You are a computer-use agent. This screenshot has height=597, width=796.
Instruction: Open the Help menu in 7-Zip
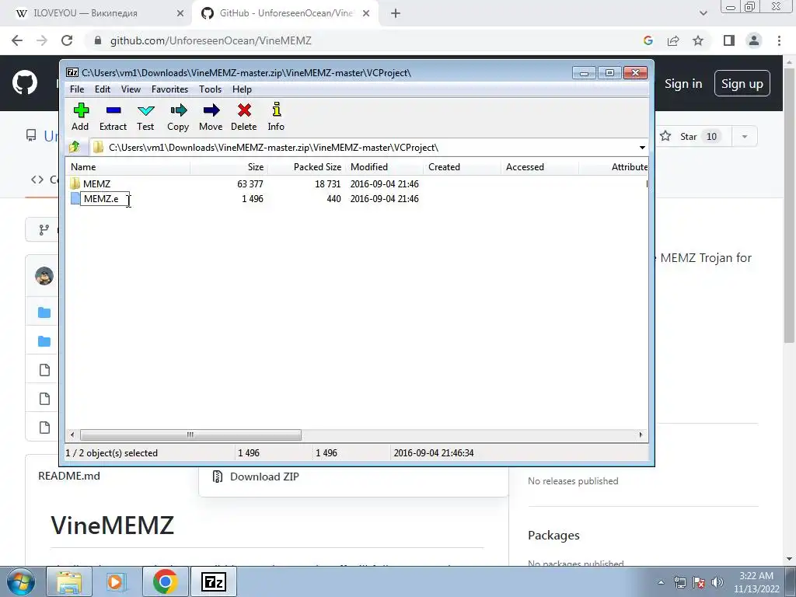coord(243,89)
